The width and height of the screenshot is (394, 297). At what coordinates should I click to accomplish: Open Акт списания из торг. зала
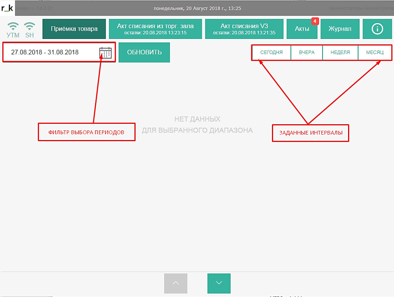point(155,29)
